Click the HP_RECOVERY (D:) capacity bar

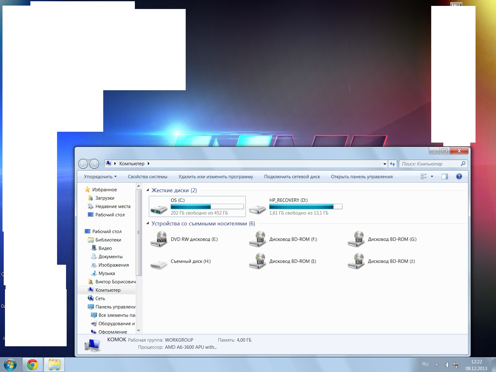click(x=306, y=206)
